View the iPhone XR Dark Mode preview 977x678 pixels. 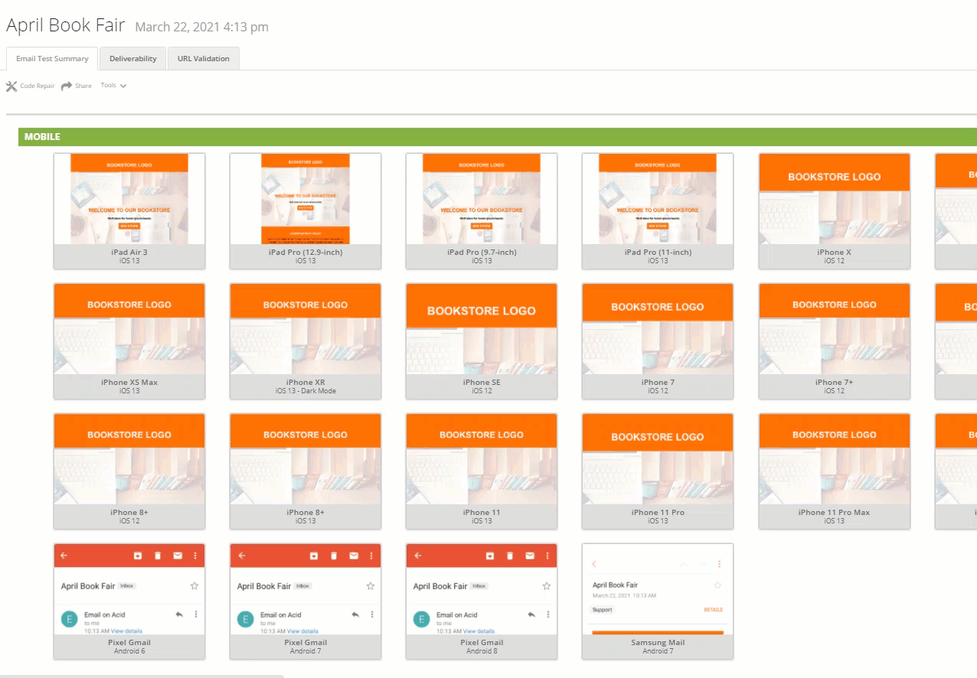(306, 341)
